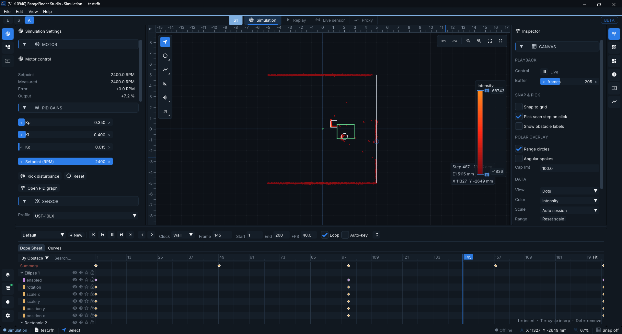
Task: Adjust the Setpoint (RPM) slider
Action: pyautogui.click(x=65, y=161)
